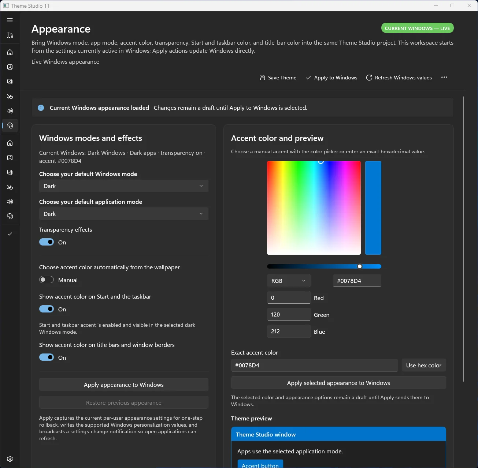
Task: Open the default Windows mode dropdown
Action: click(x=124, y=186)
